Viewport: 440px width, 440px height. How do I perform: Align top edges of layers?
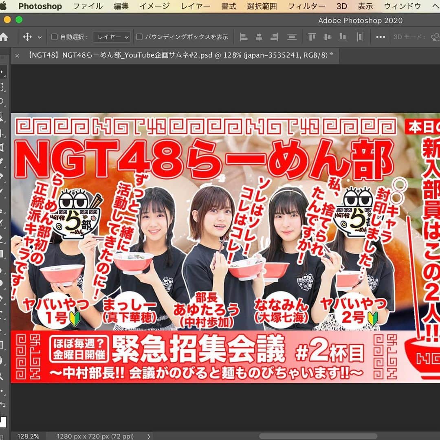(312, 37)
